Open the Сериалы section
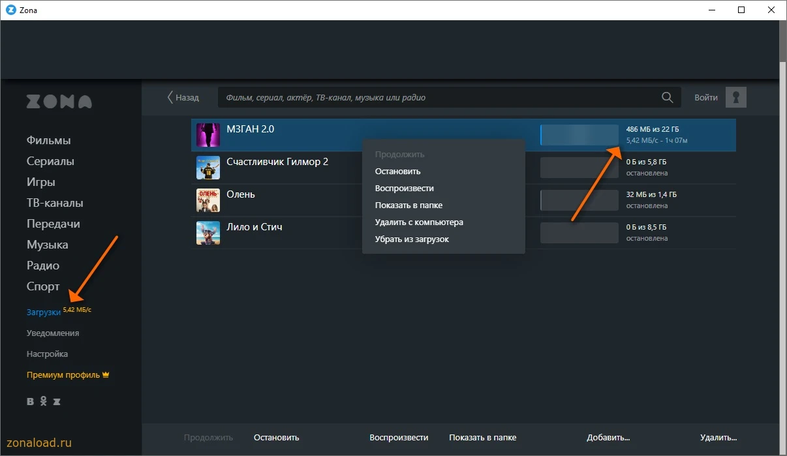 click(50, 161)
